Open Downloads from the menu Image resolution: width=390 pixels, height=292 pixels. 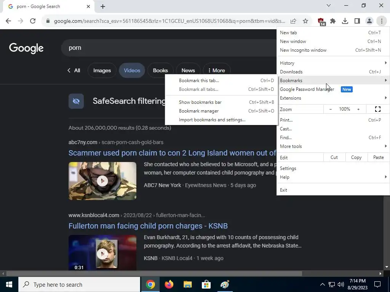333,72
